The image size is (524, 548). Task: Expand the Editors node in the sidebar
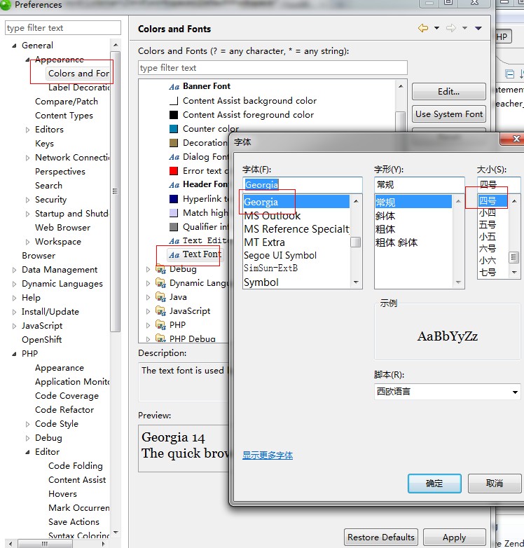(x=27, y=130)
